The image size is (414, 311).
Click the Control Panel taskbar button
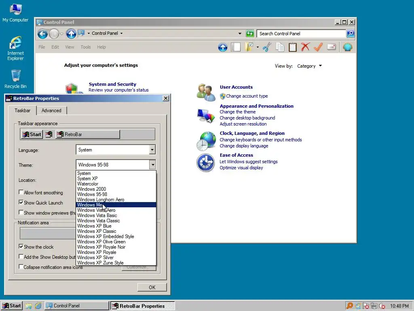pos(77,306)
